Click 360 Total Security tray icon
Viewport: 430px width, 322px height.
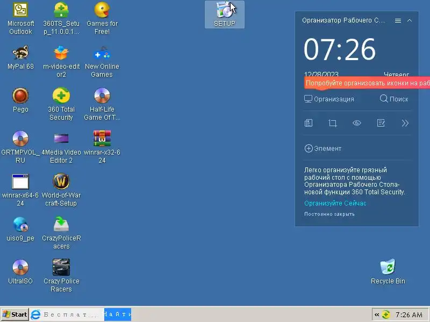(x=386, y=314)
